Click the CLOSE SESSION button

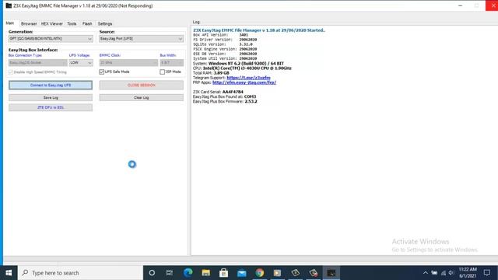point(142,85)
